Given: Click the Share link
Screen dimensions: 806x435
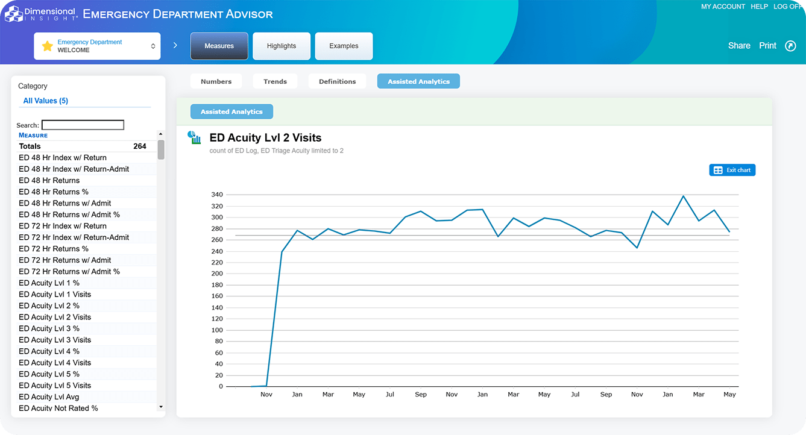Looking at the screenshot, I should (x=738, y=46).
